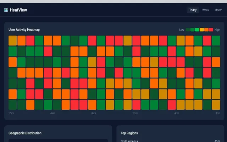Click the High legend label
227x142 pixels.
pyautogui.click(x=217, y=30)
